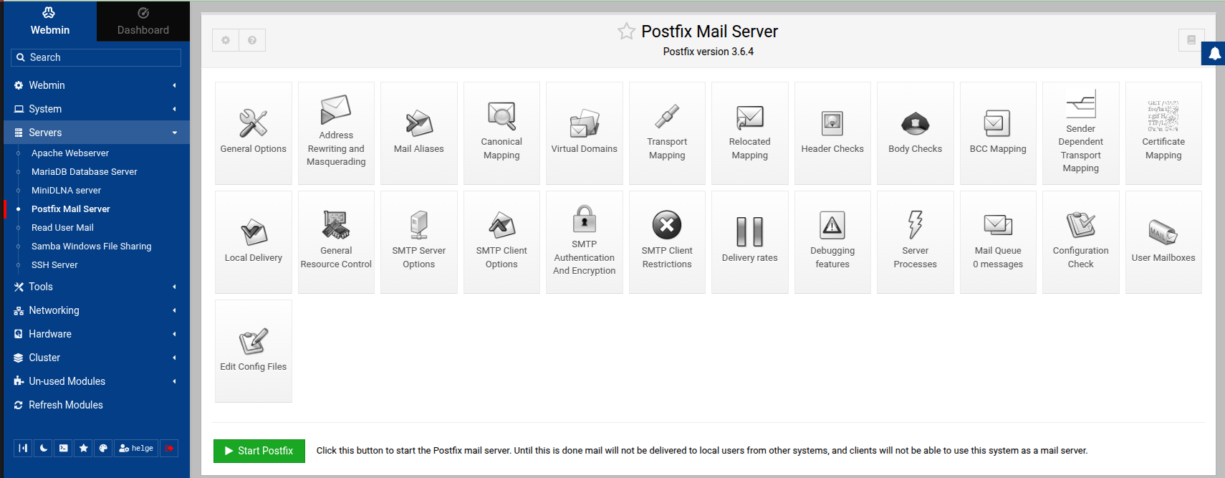Expand Hardware sidebar category
This screenshot has height=478, width=1225.
[97, 334]
